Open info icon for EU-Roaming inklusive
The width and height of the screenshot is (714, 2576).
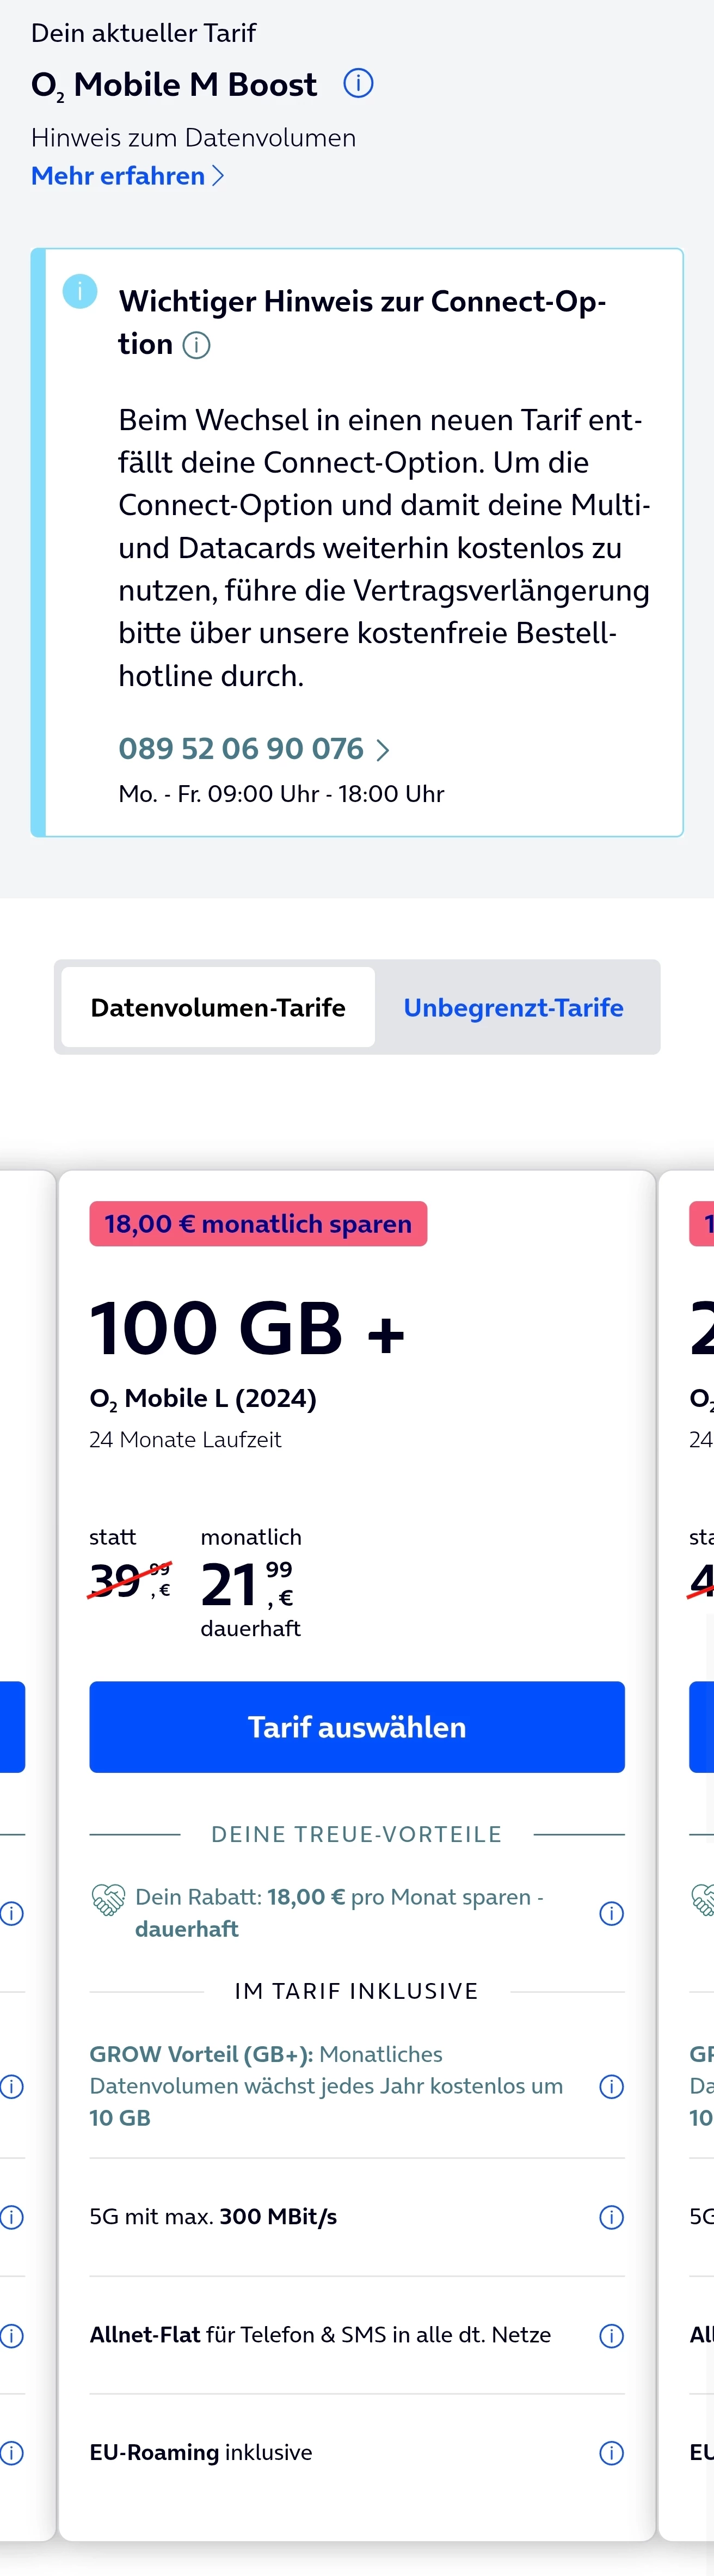click(x=611, y=2453)
